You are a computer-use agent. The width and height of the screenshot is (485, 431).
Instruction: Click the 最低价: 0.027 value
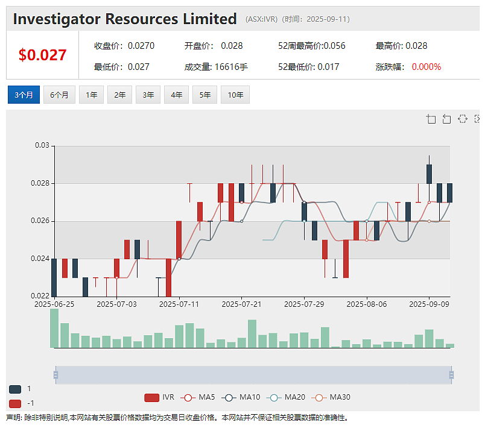tap(122, 67)
